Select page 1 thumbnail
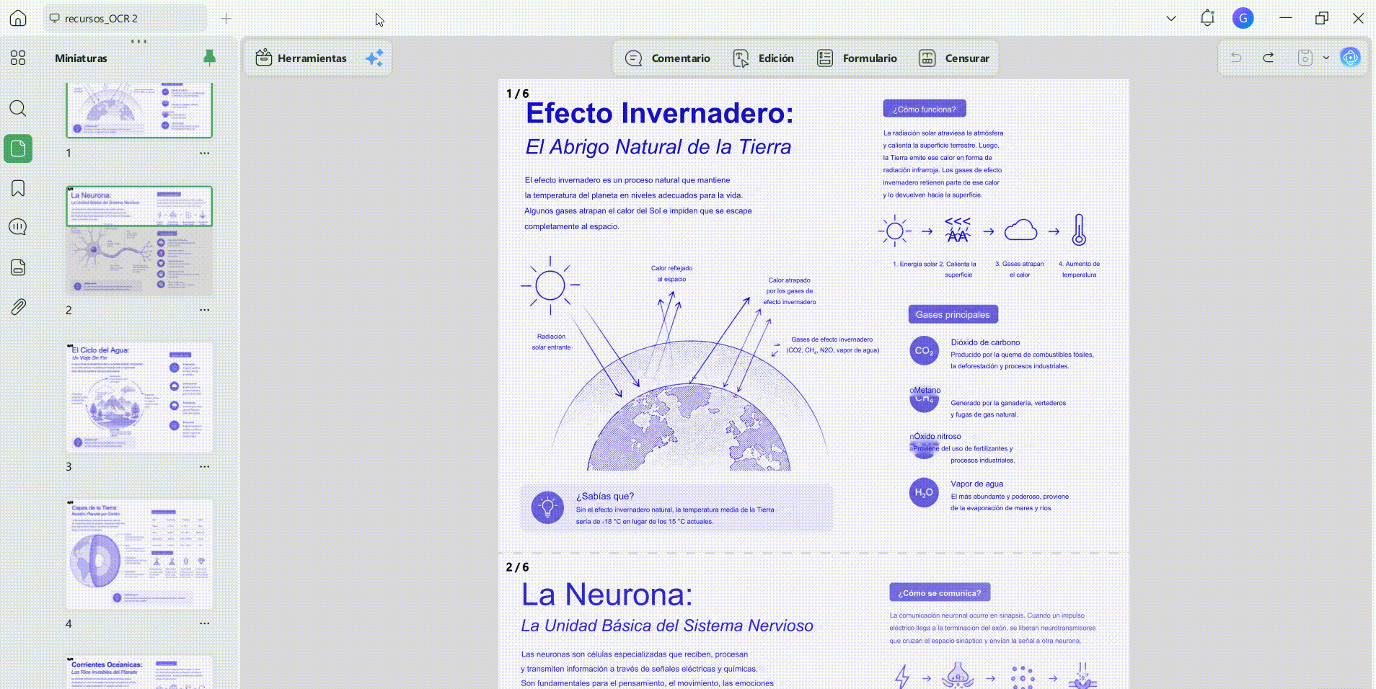 [x=139, y=110]
